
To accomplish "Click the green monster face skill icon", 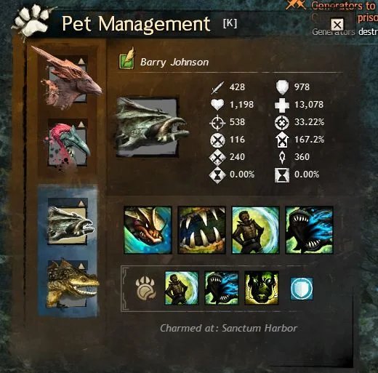I will [x=262, y=288].
